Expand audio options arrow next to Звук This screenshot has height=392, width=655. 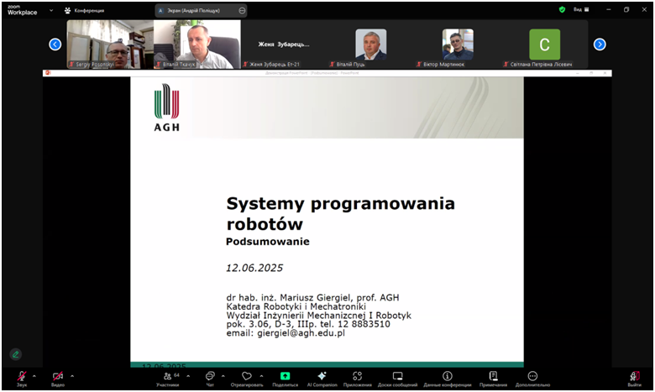[34, 376]
